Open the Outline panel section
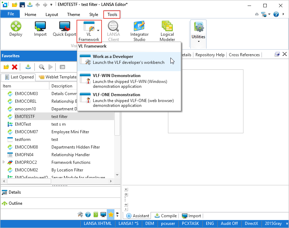289x228 pixels. click(x=15, y=203)
